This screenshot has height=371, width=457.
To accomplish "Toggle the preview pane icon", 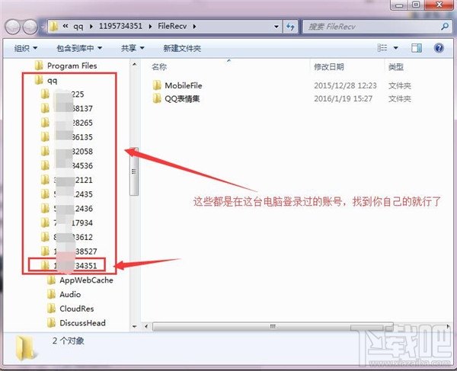I will 417,48.
